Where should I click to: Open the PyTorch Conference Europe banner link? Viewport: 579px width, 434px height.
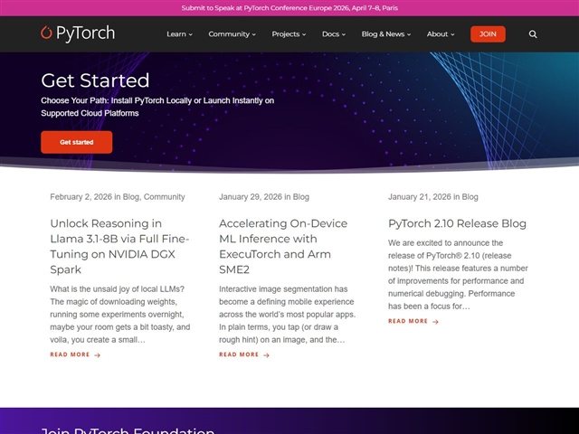tap(289, 8)
